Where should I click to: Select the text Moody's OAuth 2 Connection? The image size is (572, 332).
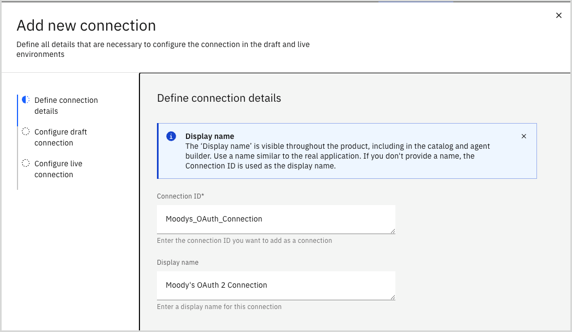tap(216, 285)
